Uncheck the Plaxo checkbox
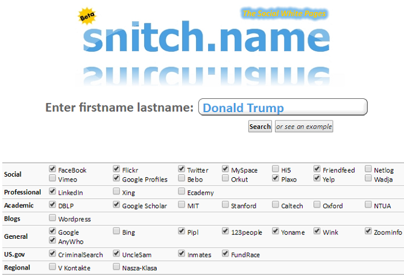 pyautogui.click(x=276, y=179)
